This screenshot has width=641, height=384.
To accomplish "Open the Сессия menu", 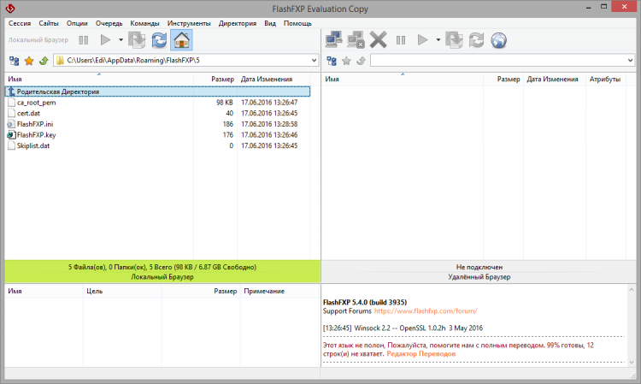I will [x=20, y=23].
